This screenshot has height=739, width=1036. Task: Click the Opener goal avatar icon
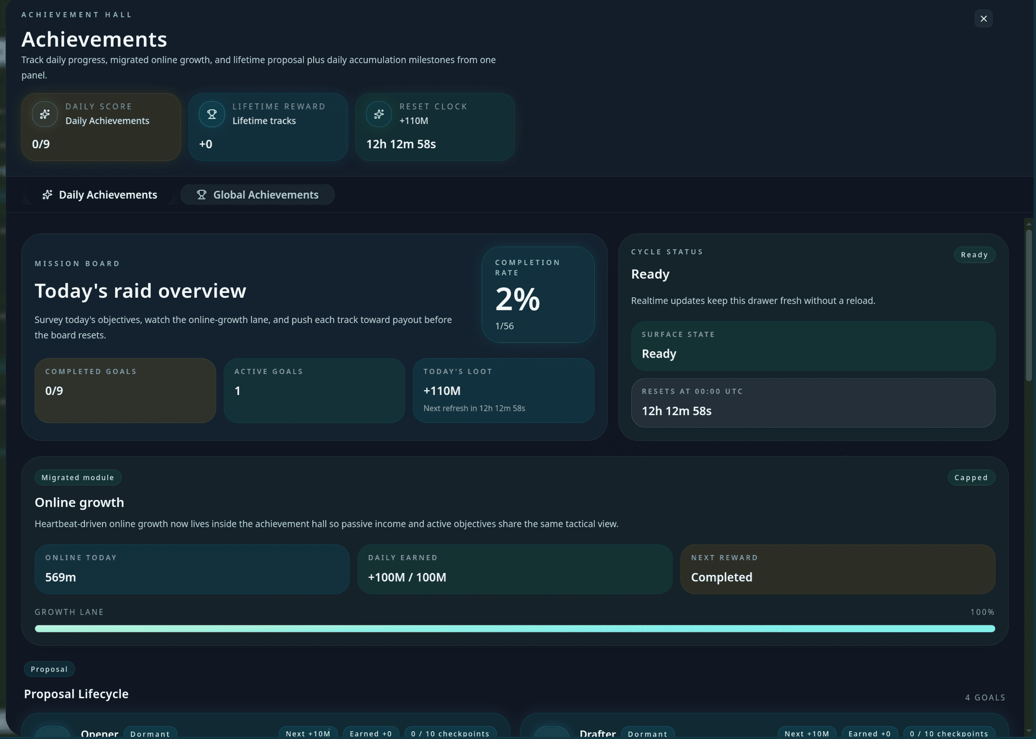pos(53,733)
